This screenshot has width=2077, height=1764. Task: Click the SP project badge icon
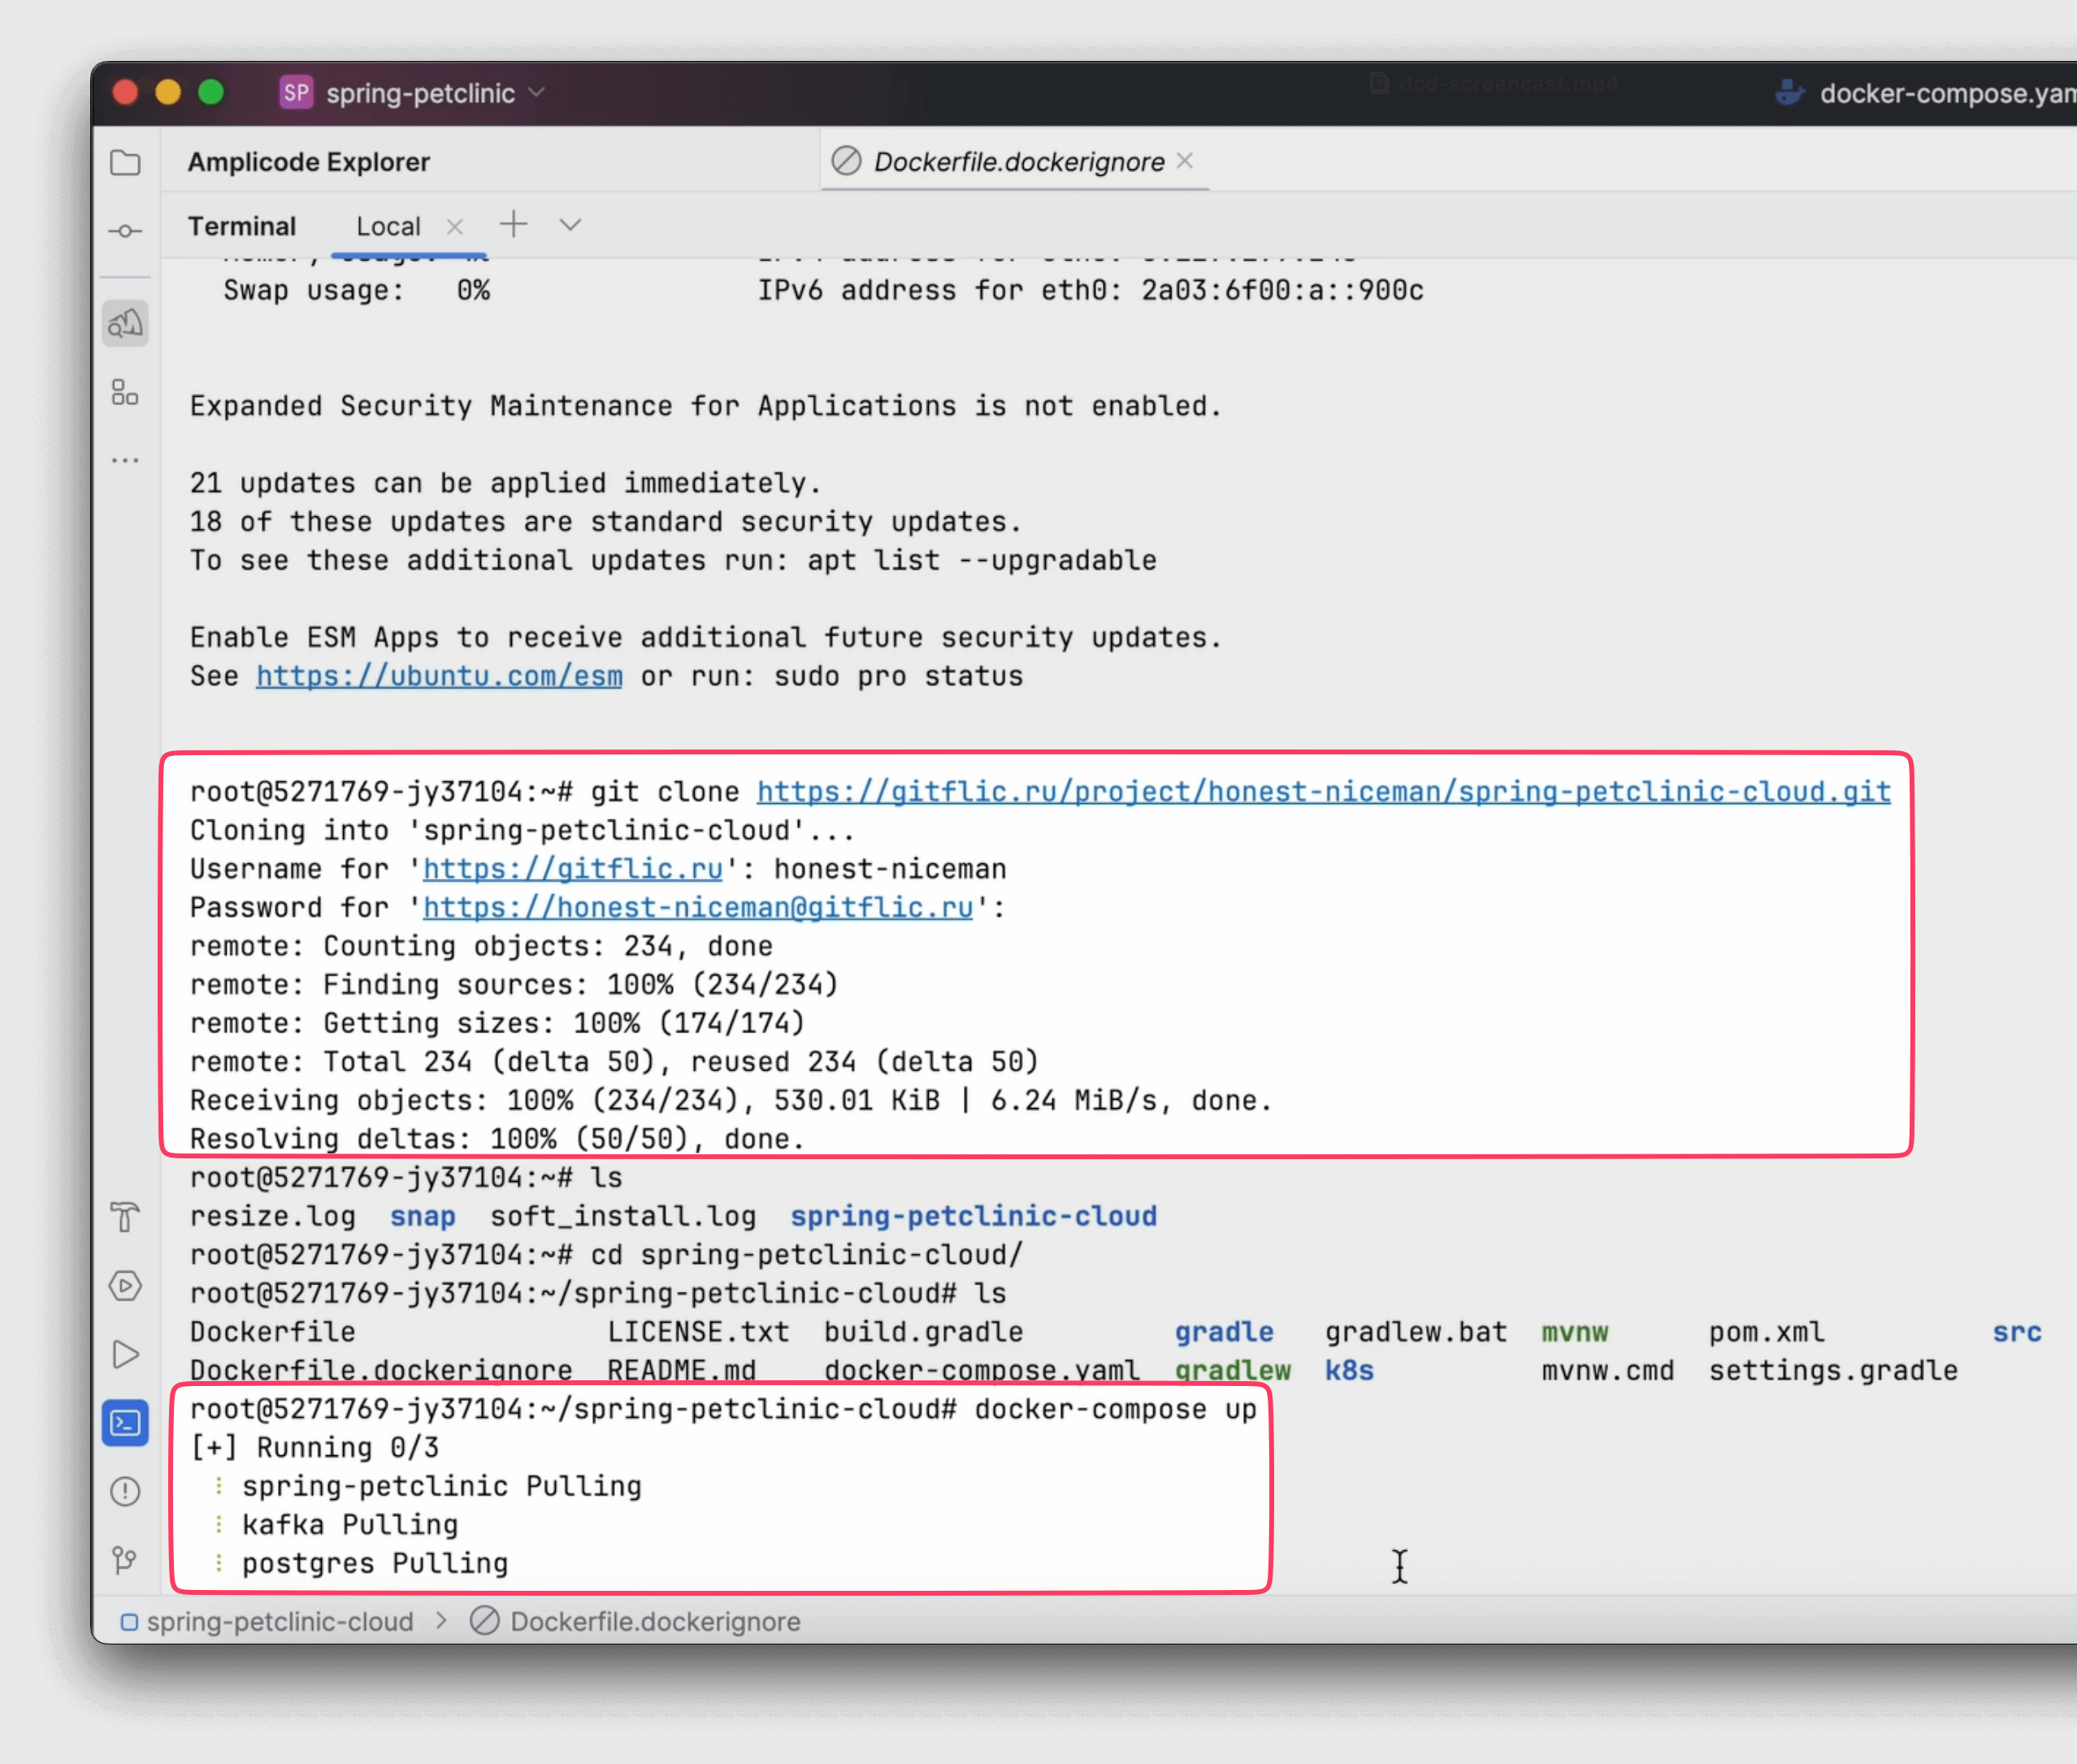(x=296, y=93)
